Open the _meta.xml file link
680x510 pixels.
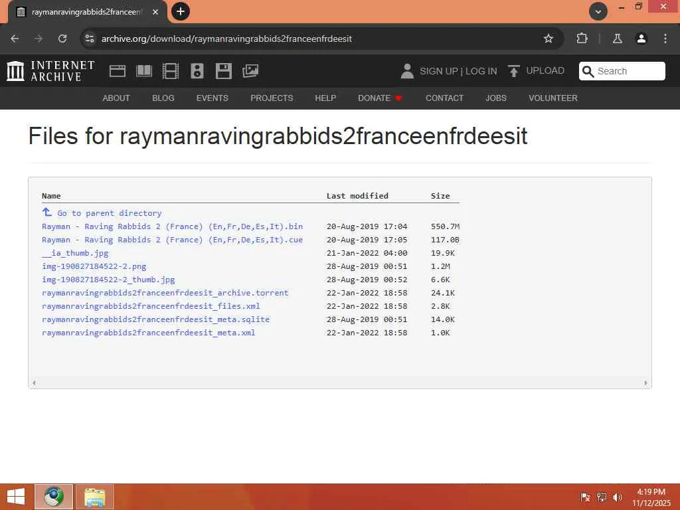[x=148, y=333]
